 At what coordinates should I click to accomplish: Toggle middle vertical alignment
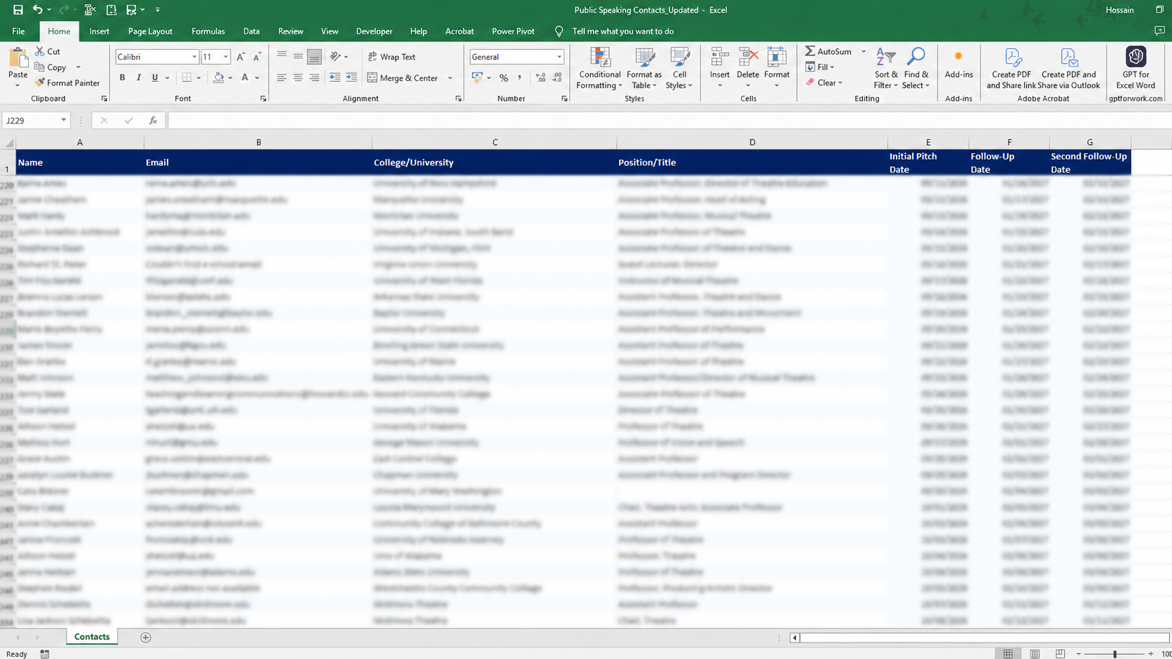(x=298, y=57)
